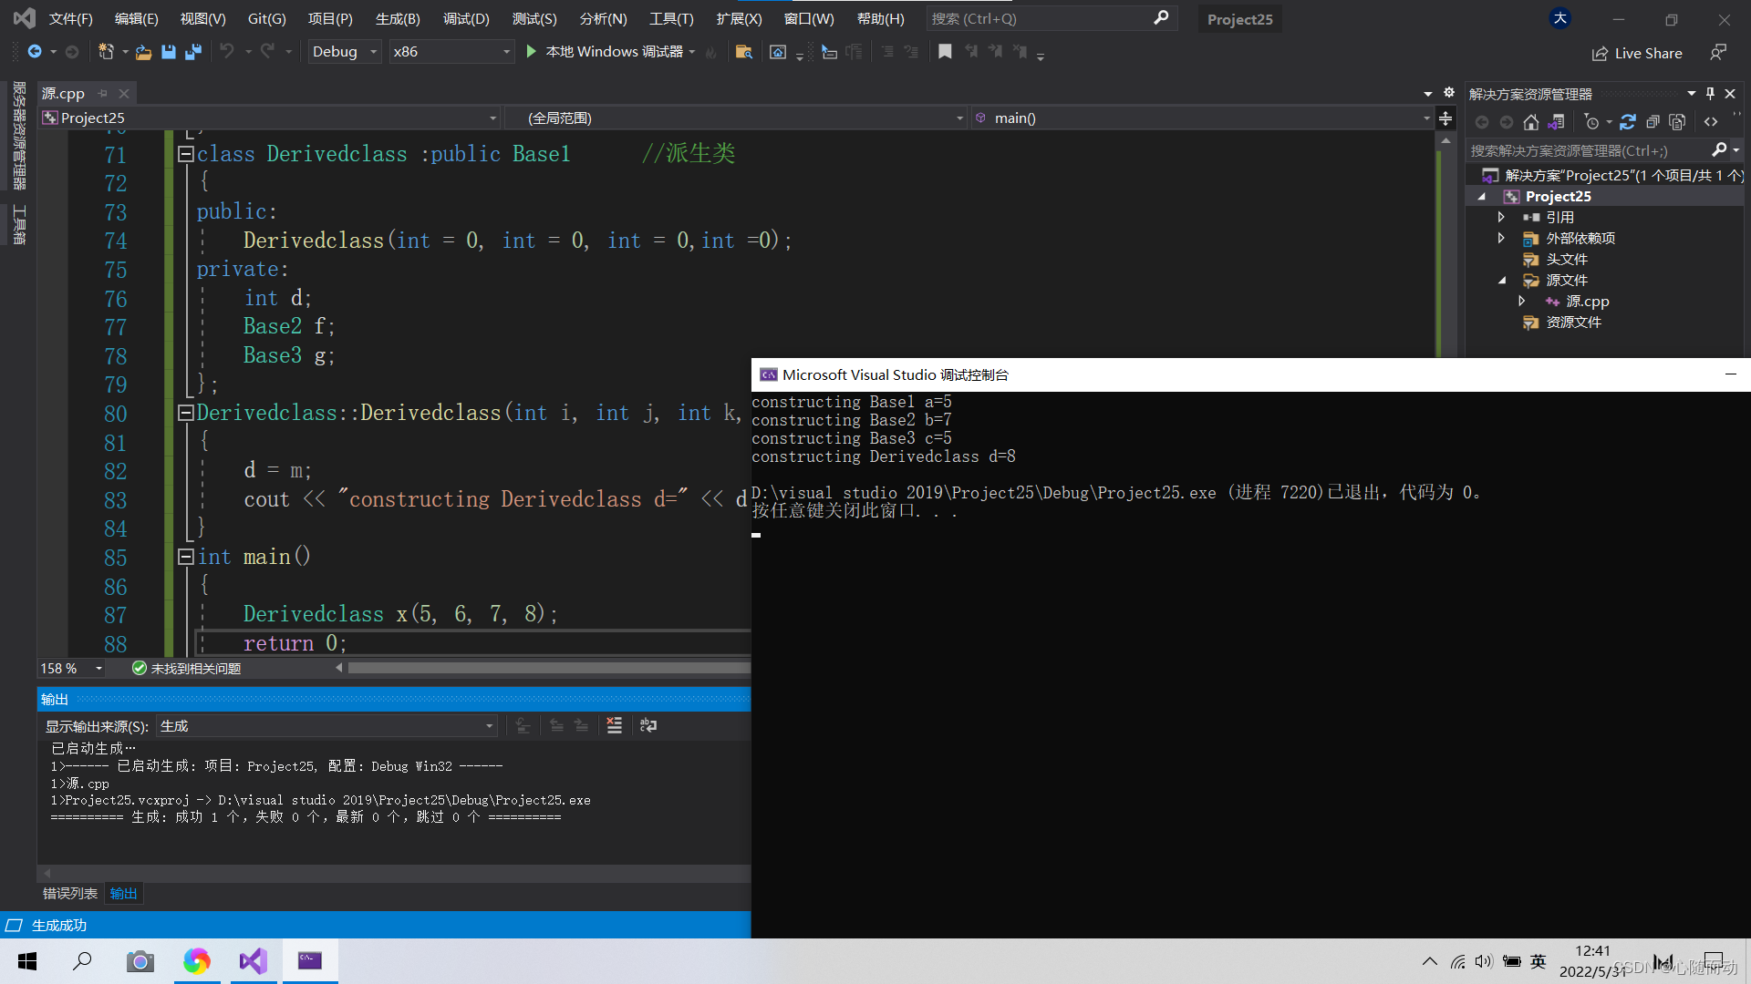The width and height of the screenshot is (1751, 984).
Task: Click the Windows Start button
Action: [26, 961]
